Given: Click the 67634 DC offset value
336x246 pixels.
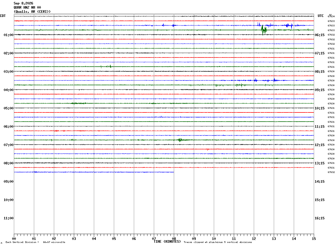Looking at the screenshot, I should [331, 17].
